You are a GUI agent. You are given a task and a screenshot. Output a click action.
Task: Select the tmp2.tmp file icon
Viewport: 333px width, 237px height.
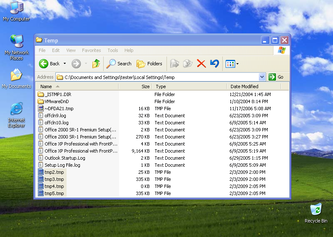[x=40, y=172]
